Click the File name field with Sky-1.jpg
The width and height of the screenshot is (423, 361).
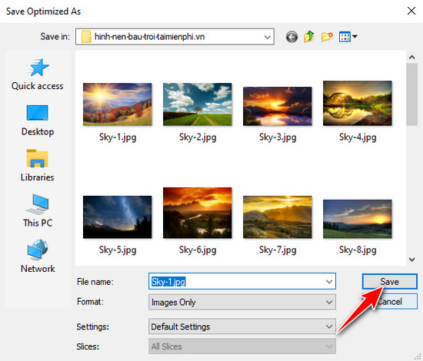242,282
